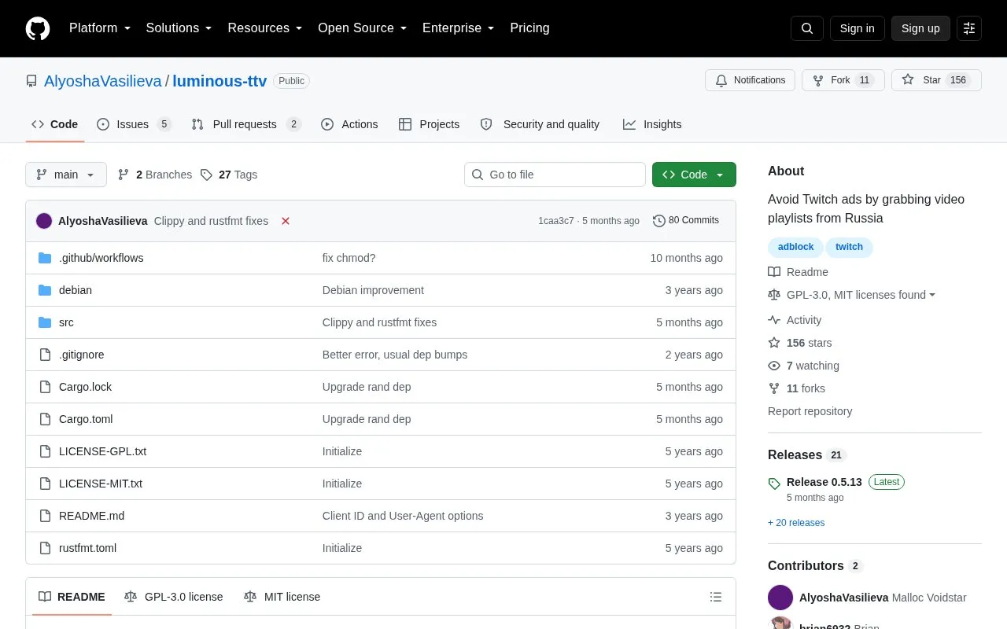1007x629 pixels.
Task: Click the Sign up button
Action: pyautogui.click(x=920, y=28)
